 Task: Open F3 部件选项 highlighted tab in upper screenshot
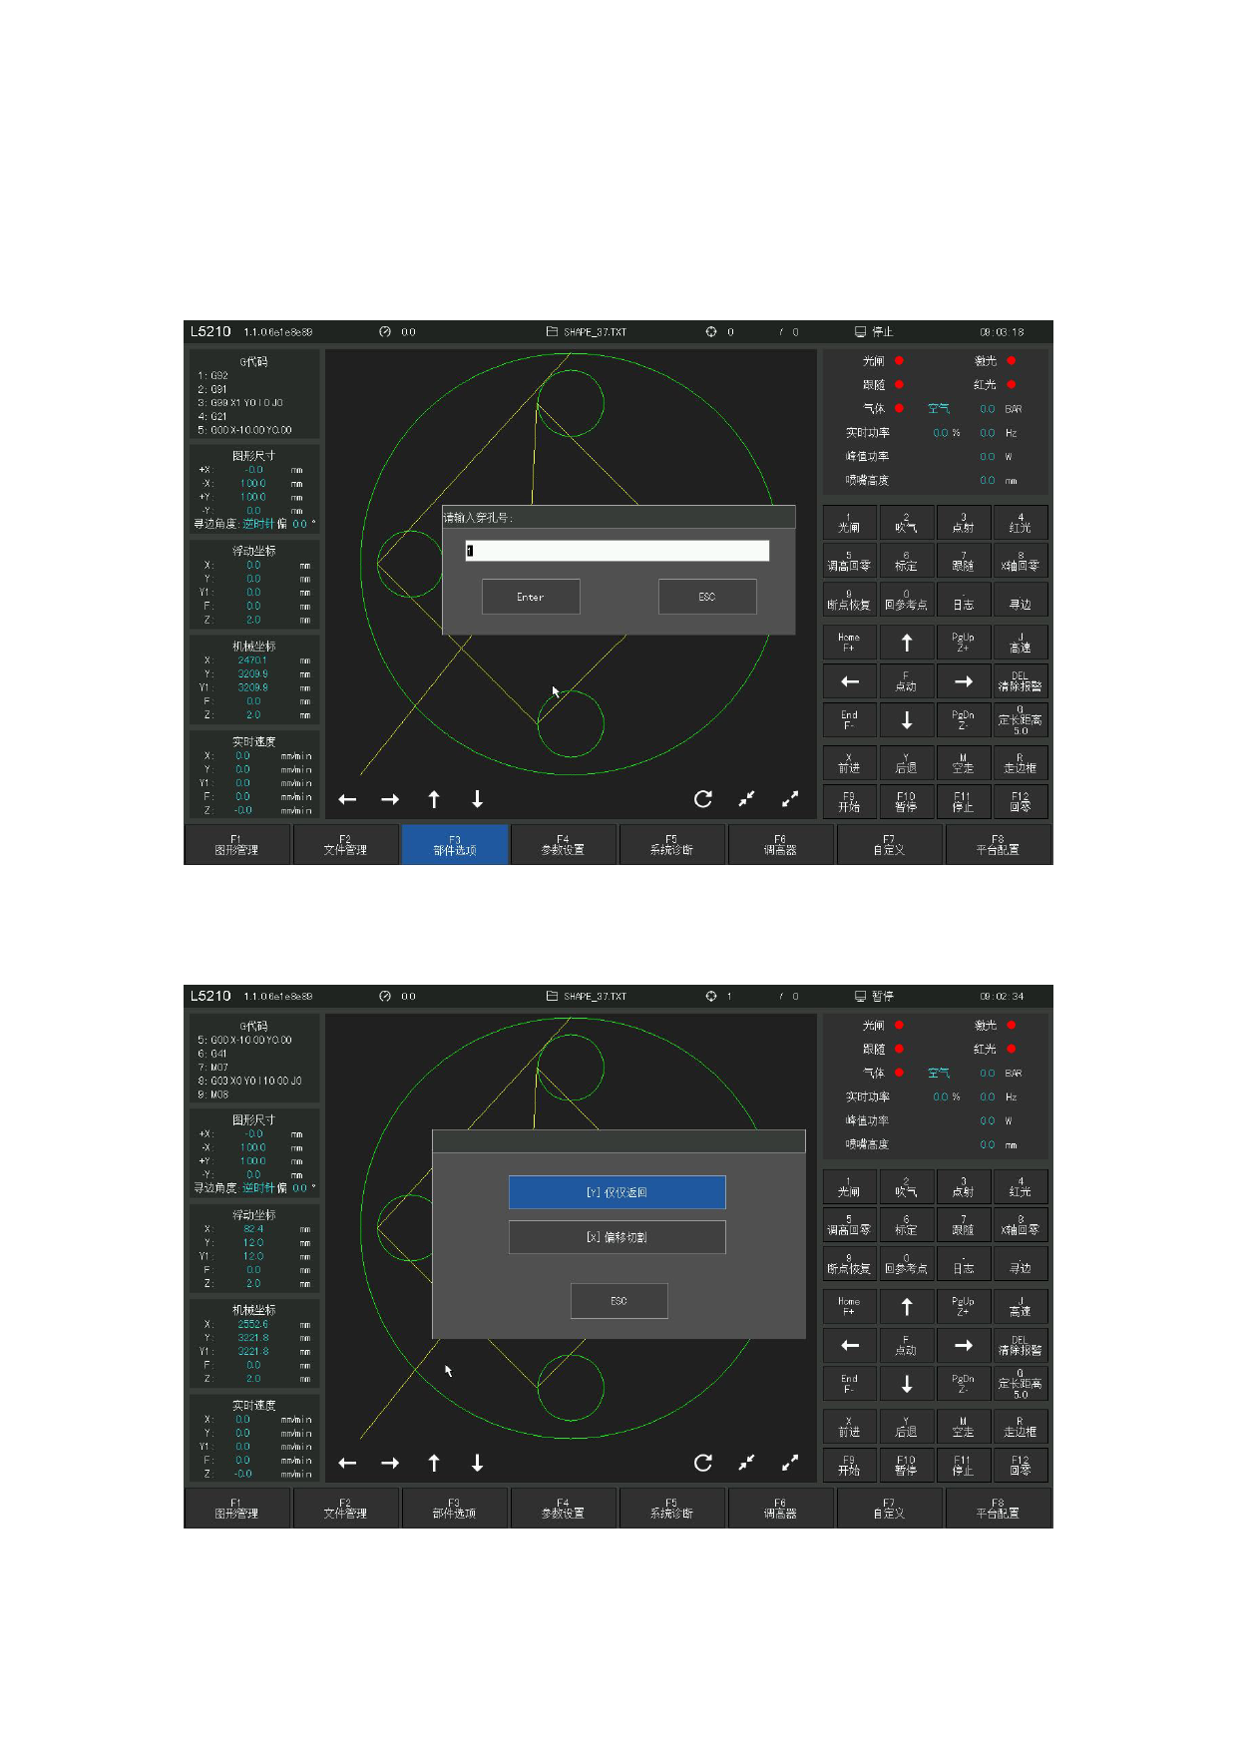[455, 845]
